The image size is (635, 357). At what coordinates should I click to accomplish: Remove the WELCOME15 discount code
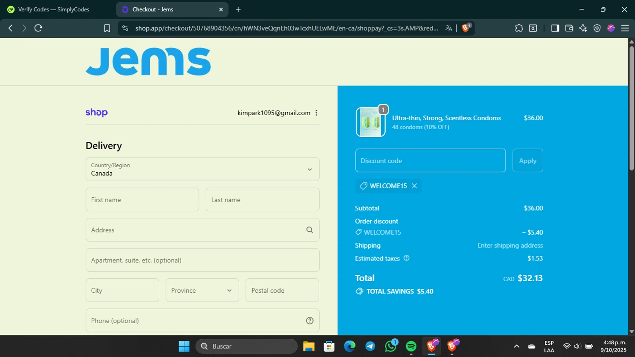point(414,186)
